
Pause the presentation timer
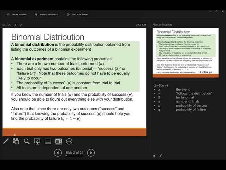(x=16, y=25)
